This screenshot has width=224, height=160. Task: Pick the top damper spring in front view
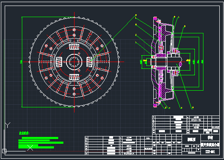(74, 47)
